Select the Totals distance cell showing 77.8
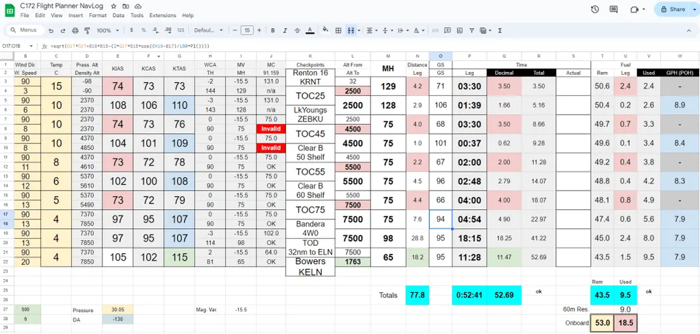This screenshot has height=334, width=700. click(417, 295)
